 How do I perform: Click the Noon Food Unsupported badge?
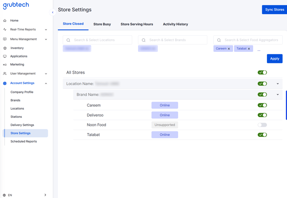(x=165, y=125)
